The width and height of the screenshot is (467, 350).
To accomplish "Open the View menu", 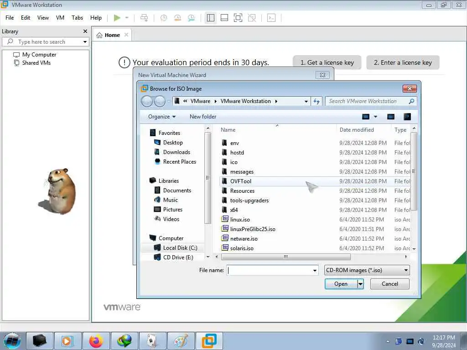I will click(43, 18).
